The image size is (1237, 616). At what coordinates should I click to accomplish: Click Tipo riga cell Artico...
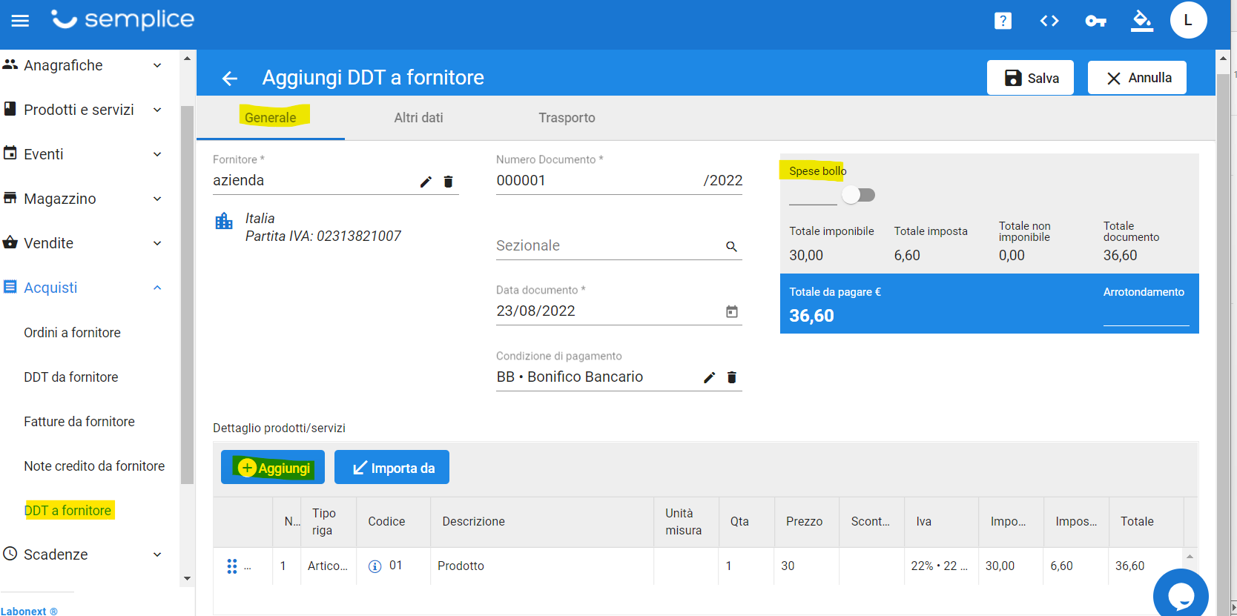[x=328, y=566]
